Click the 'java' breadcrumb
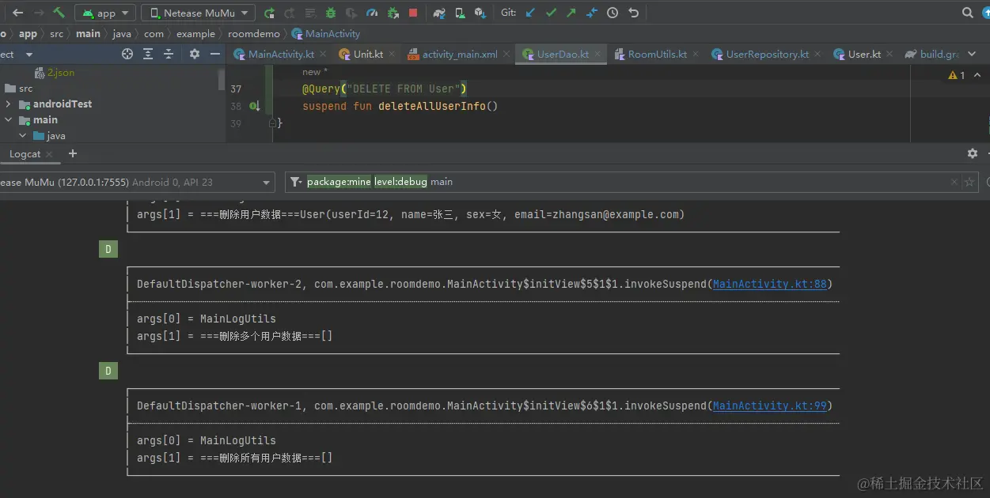The height and width of the screenshot is (498, 990). 122,33
